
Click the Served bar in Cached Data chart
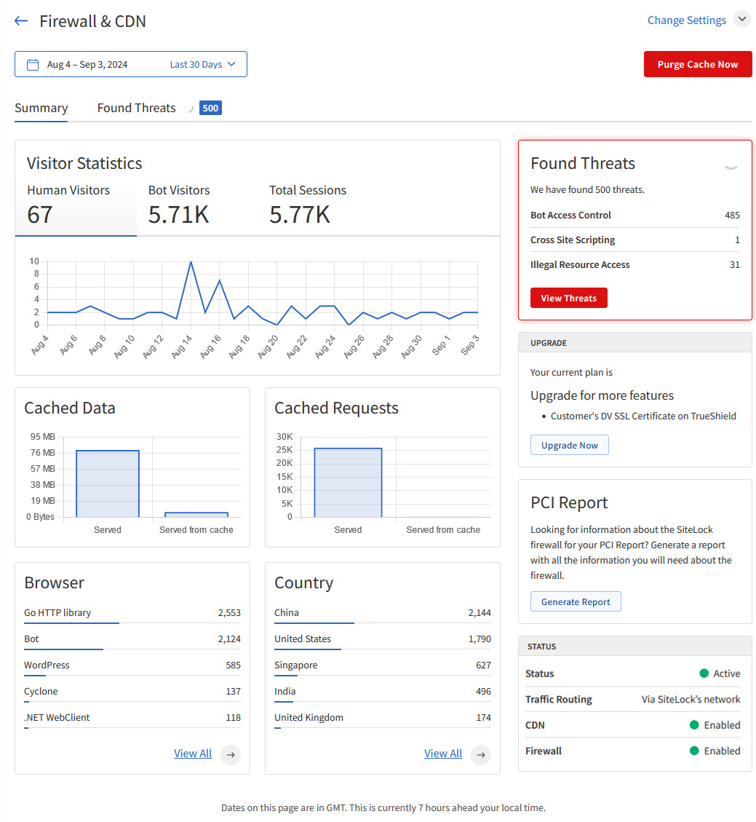coord(108,483)
